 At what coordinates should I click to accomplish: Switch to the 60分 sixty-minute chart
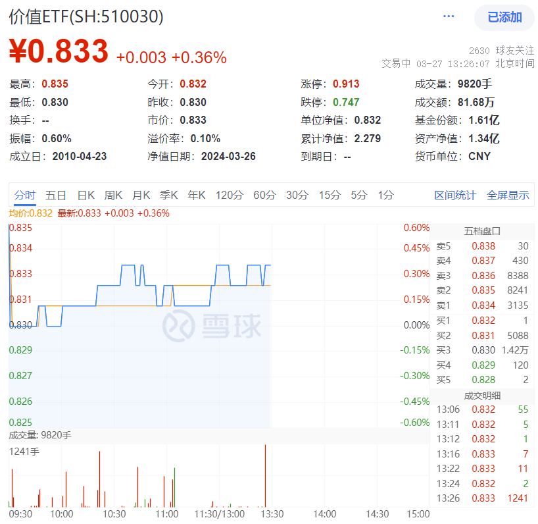coord(264,196)
